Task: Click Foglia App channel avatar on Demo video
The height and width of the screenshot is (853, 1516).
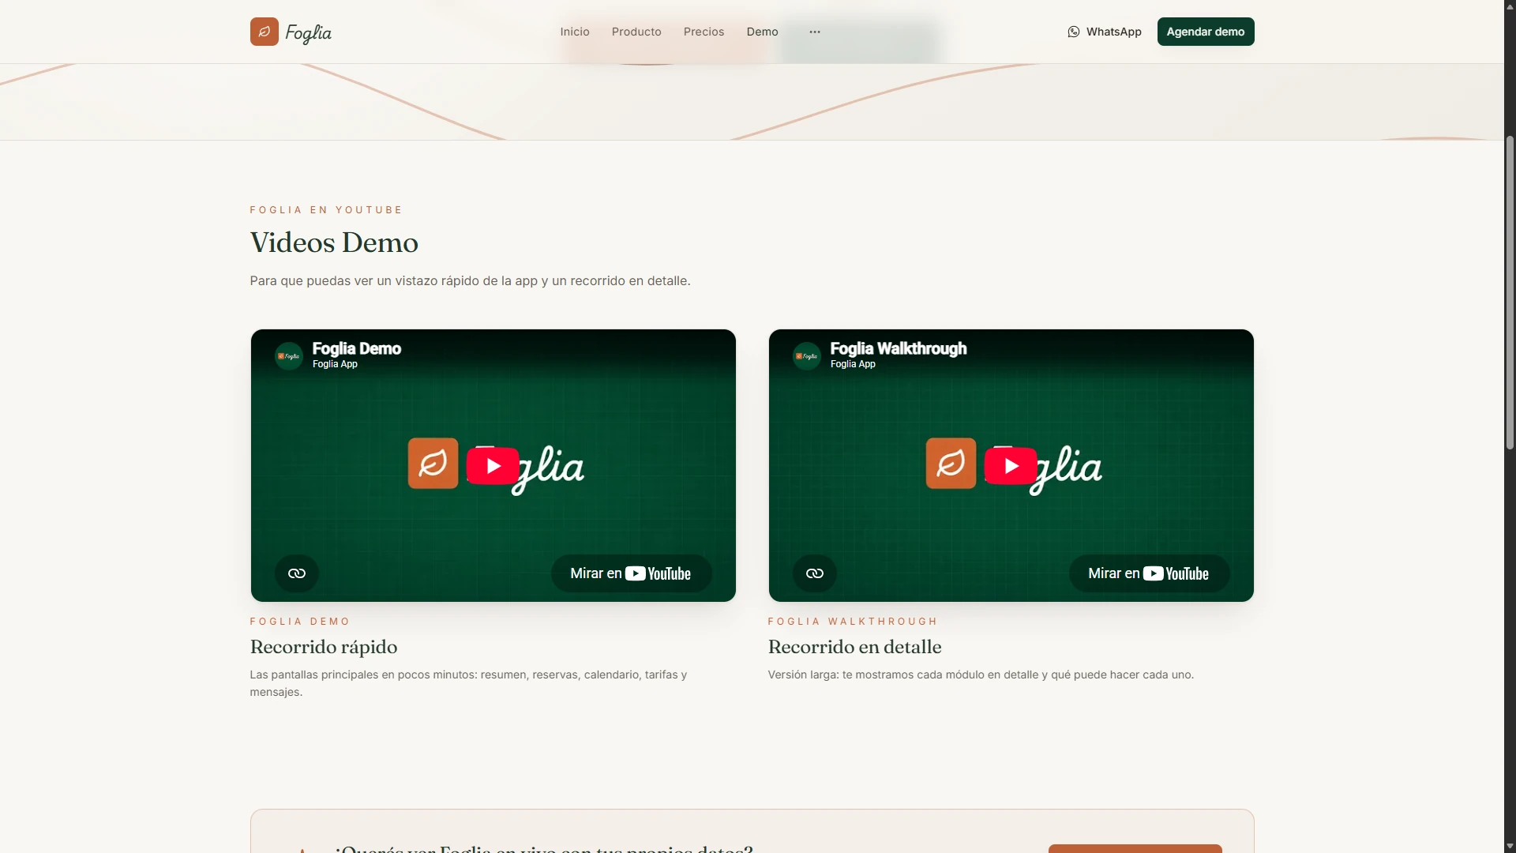Action: (289, 356)
